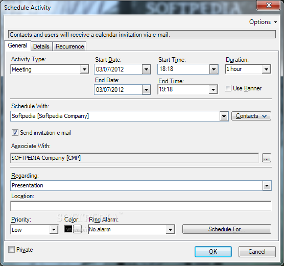284x266 pixels.
Task: Click into the Location field
Action: (141, 206)
